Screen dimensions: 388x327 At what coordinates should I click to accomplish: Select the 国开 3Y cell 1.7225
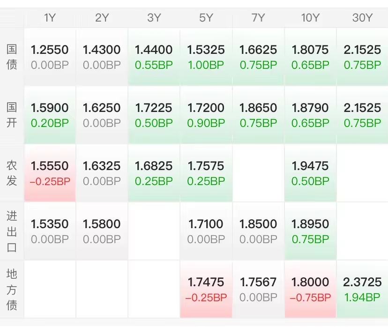pyautogui.click(x=154, y=115)
